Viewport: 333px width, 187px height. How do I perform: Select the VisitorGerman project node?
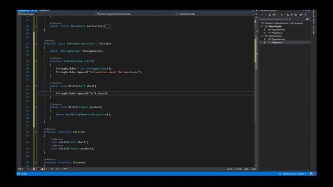pos(275,36)
